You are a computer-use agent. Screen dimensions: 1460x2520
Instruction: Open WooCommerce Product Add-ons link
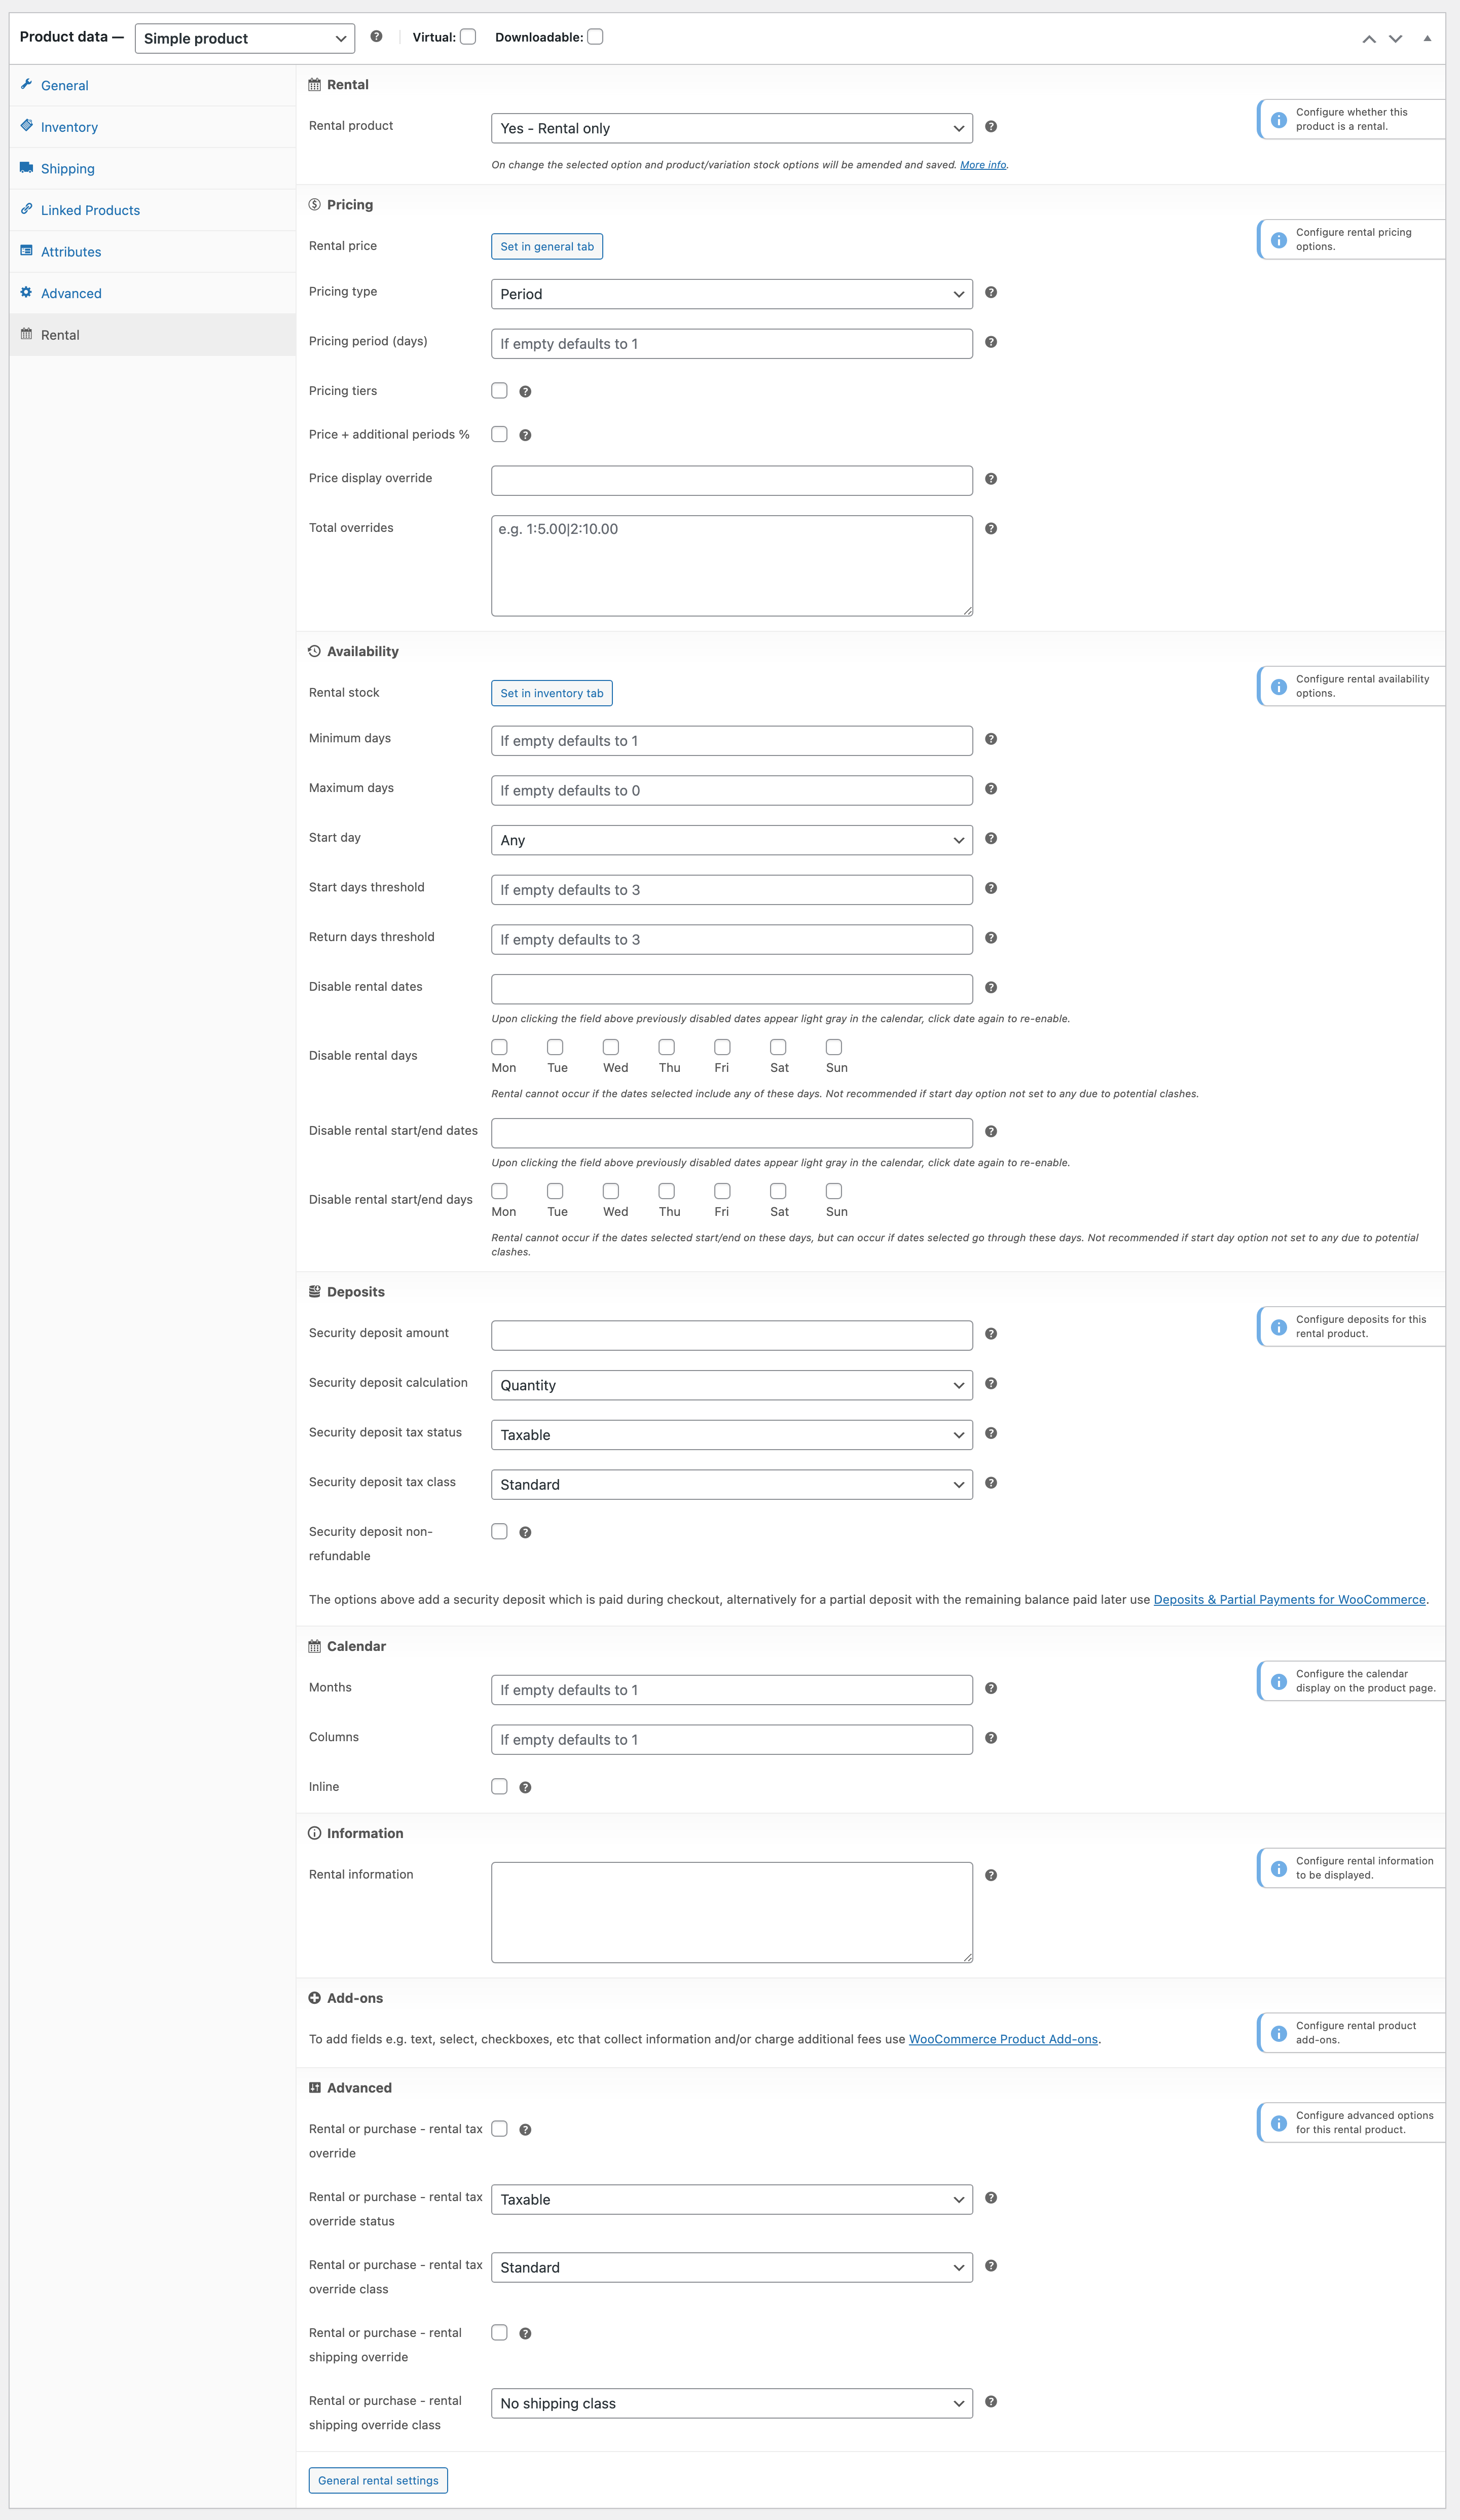click(x=1002, y=2039)
